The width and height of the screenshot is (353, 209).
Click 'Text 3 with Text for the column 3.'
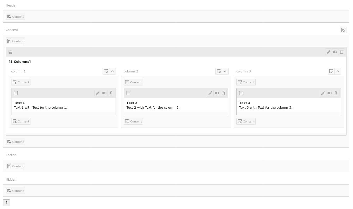coord(266,108)
